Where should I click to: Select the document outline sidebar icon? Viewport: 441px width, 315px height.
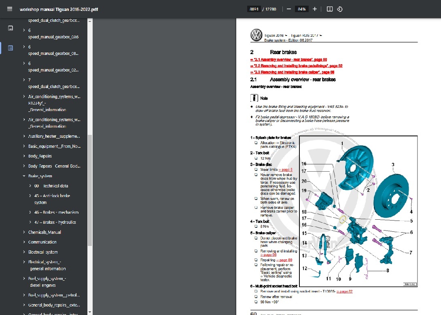(11, 48)
